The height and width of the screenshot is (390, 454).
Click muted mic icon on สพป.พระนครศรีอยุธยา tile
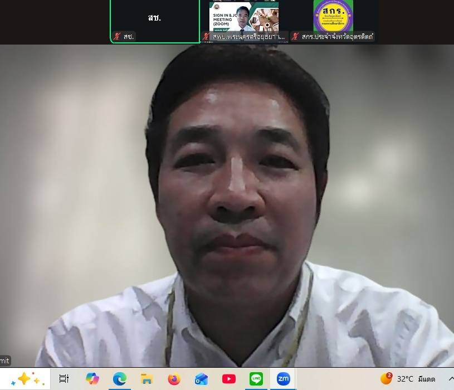pyautogui.click(x=206, y=37)
